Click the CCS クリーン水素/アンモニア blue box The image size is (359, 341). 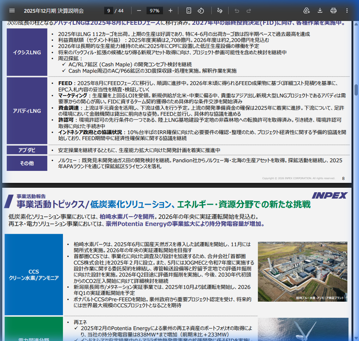click(x=34, y=274)
